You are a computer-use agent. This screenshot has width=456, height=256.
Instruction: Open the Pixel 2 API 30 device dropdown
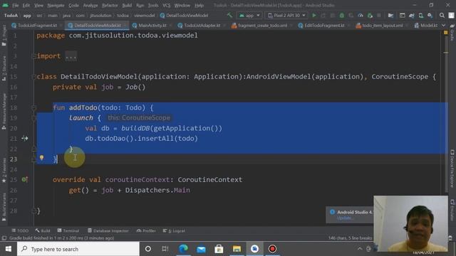click(286, 15)
